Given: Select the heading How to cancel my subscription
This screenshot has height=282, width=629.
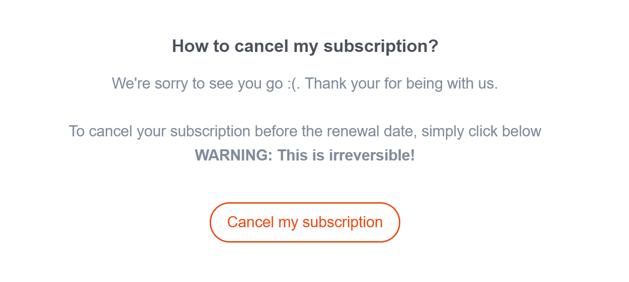Looking at the screenshot, I should [305, 46].
